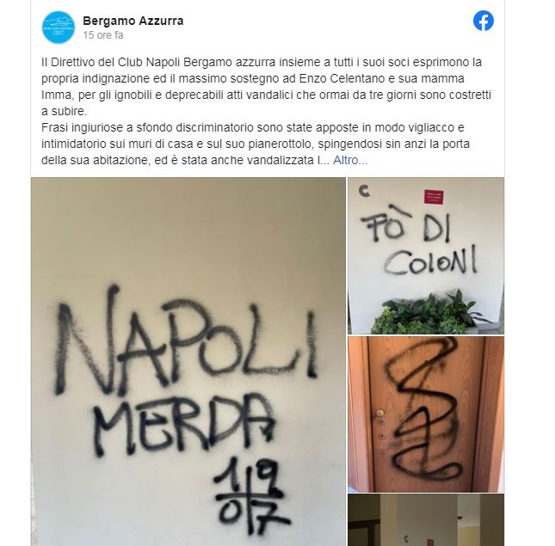This screenshot has width=555, height=546.
Task: Open the large 'Napoli Merda' graffiti photo
Action: click(x=188, y=361)
